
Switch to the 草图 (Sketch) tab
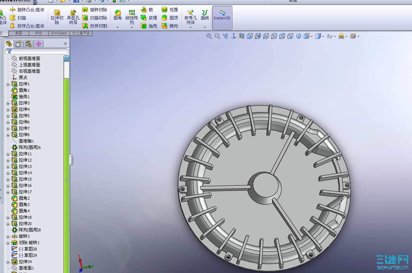click(19, 33)
